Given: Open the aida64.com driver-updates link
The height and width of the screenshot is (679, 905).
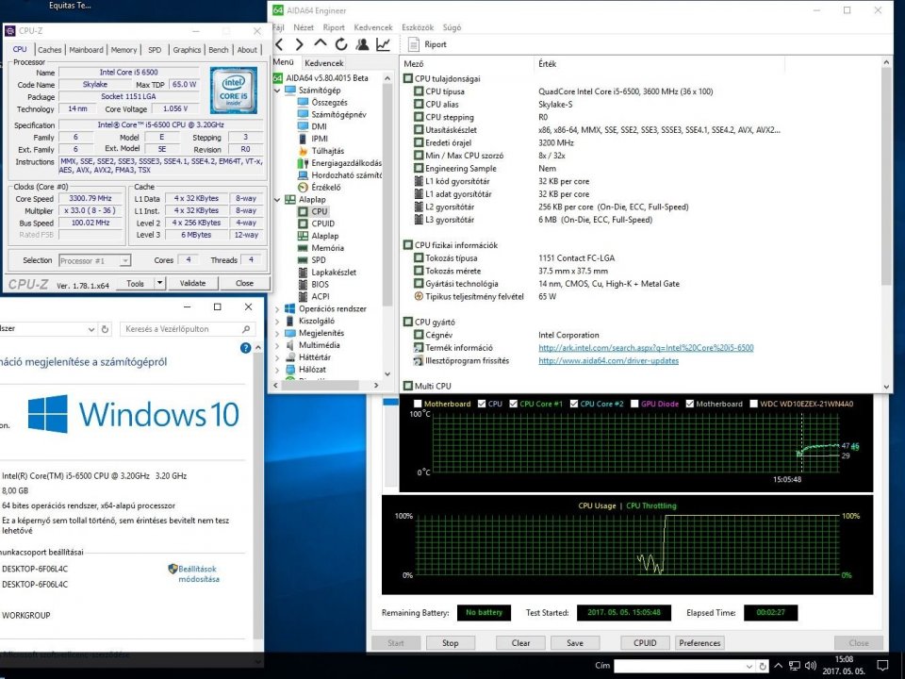Looking at the screenshot, I should coord(608,360).
